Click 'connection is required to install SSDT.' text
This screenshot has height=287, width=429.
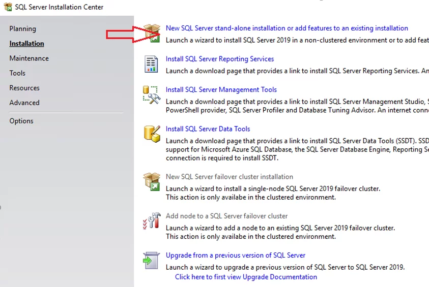click(222, 158)
